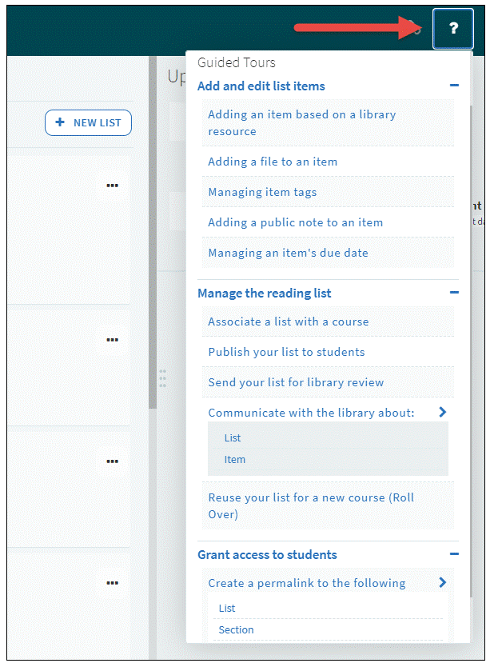Open the ellipsis options menu for the first list
Image resolution: width=498 pixels, height=663 pixels.
(112, 185)
